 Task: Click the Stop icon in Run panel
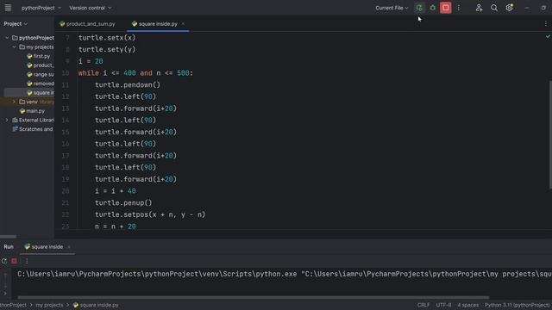(x=14, y=261)
